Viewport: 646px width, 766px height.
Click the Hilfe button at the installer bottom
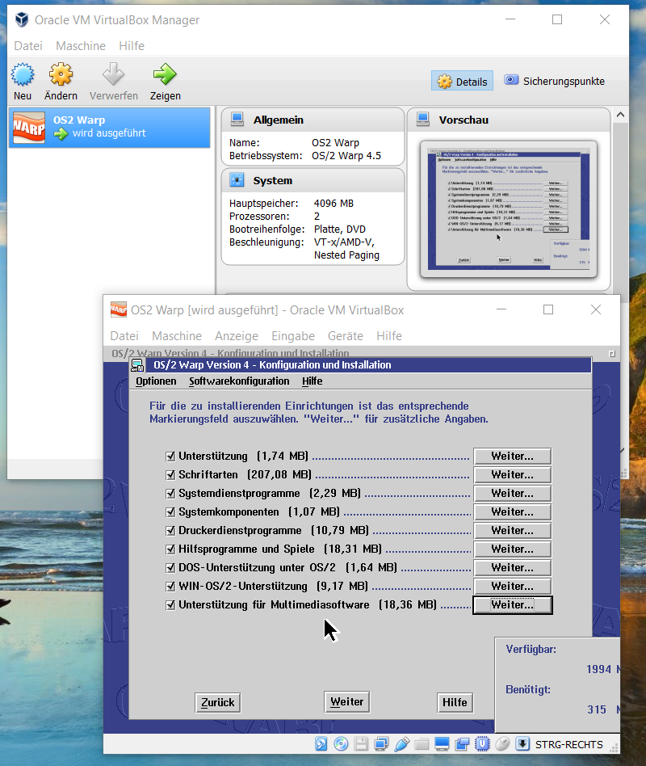click(x=455, y=702)
